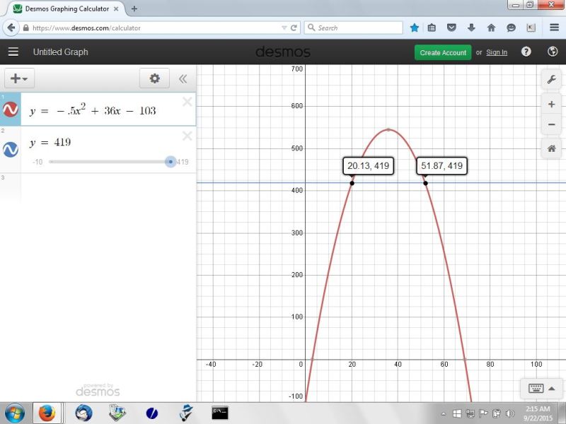Click the Sign In link
566x424 pixels.
tap(497, 52)
